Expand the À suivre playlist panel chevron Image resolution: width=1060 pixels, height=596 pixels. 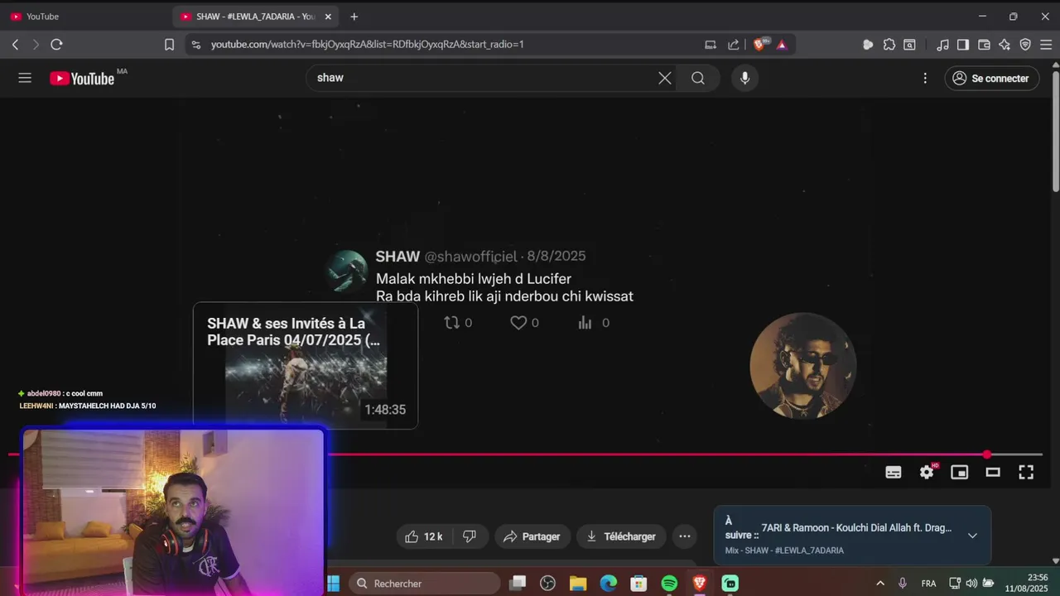(972, 536)
